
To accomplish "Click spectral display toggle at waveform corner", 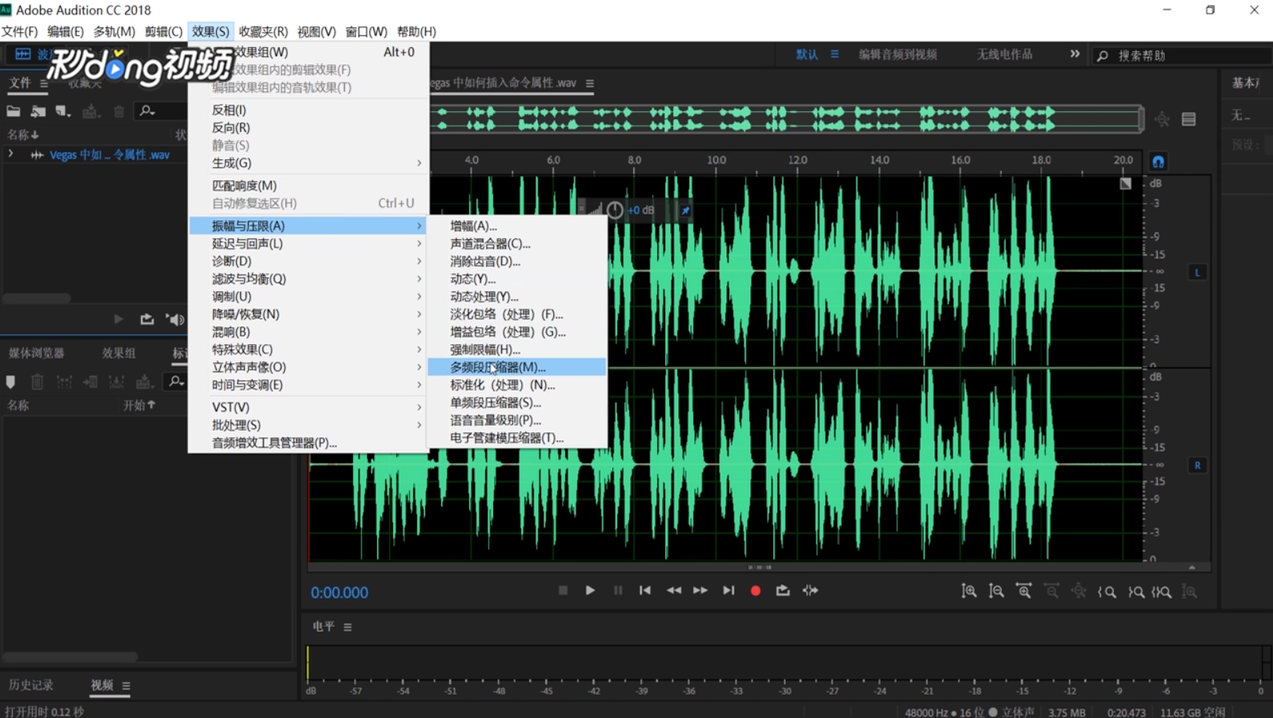I will point(1126,183).
